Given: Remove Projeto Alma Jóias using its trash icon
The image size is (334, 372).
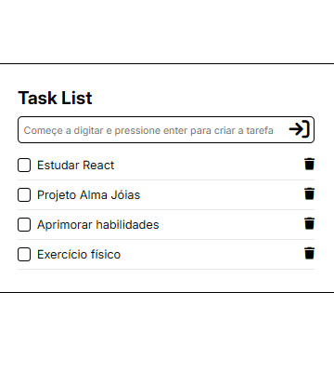Looking at the screenshot, I should coord(309,193).
